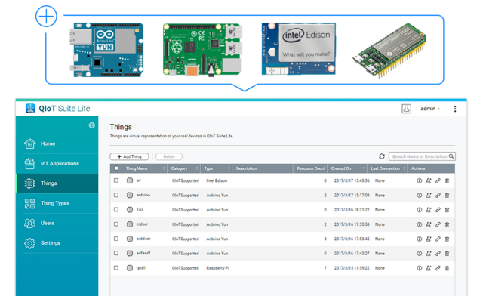Check the box for the arduino row
This screenshot has width=483, height=296.
(x=116, y=195)
